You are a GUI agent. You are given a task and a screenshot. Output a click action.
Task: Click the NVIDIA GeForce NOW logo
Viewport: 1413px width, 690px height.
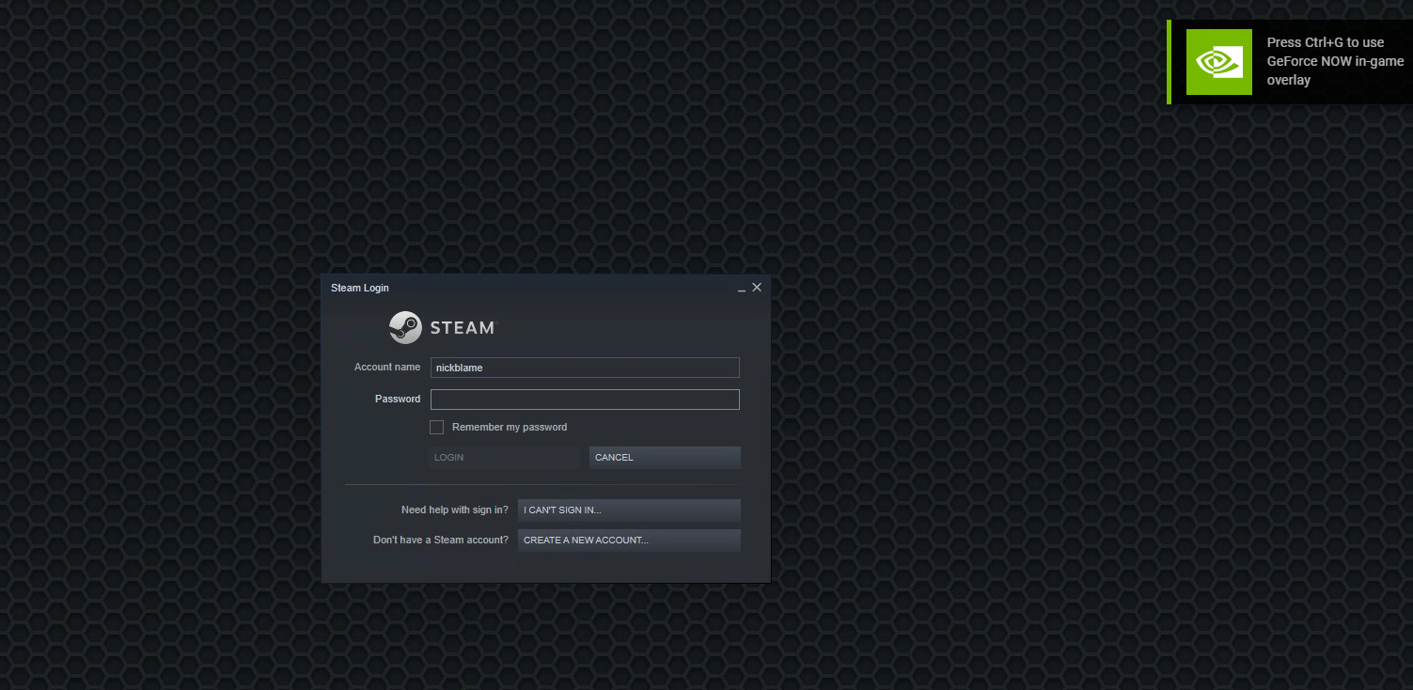[x=1218, y=62]
